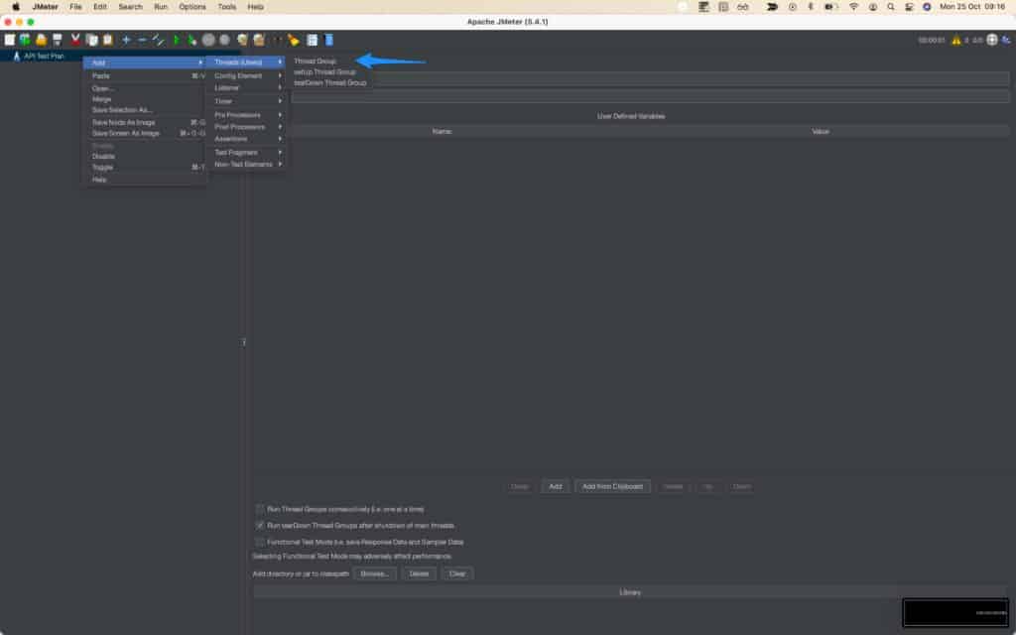Click the Wi-Fi menu bar icon

(854, 7)
